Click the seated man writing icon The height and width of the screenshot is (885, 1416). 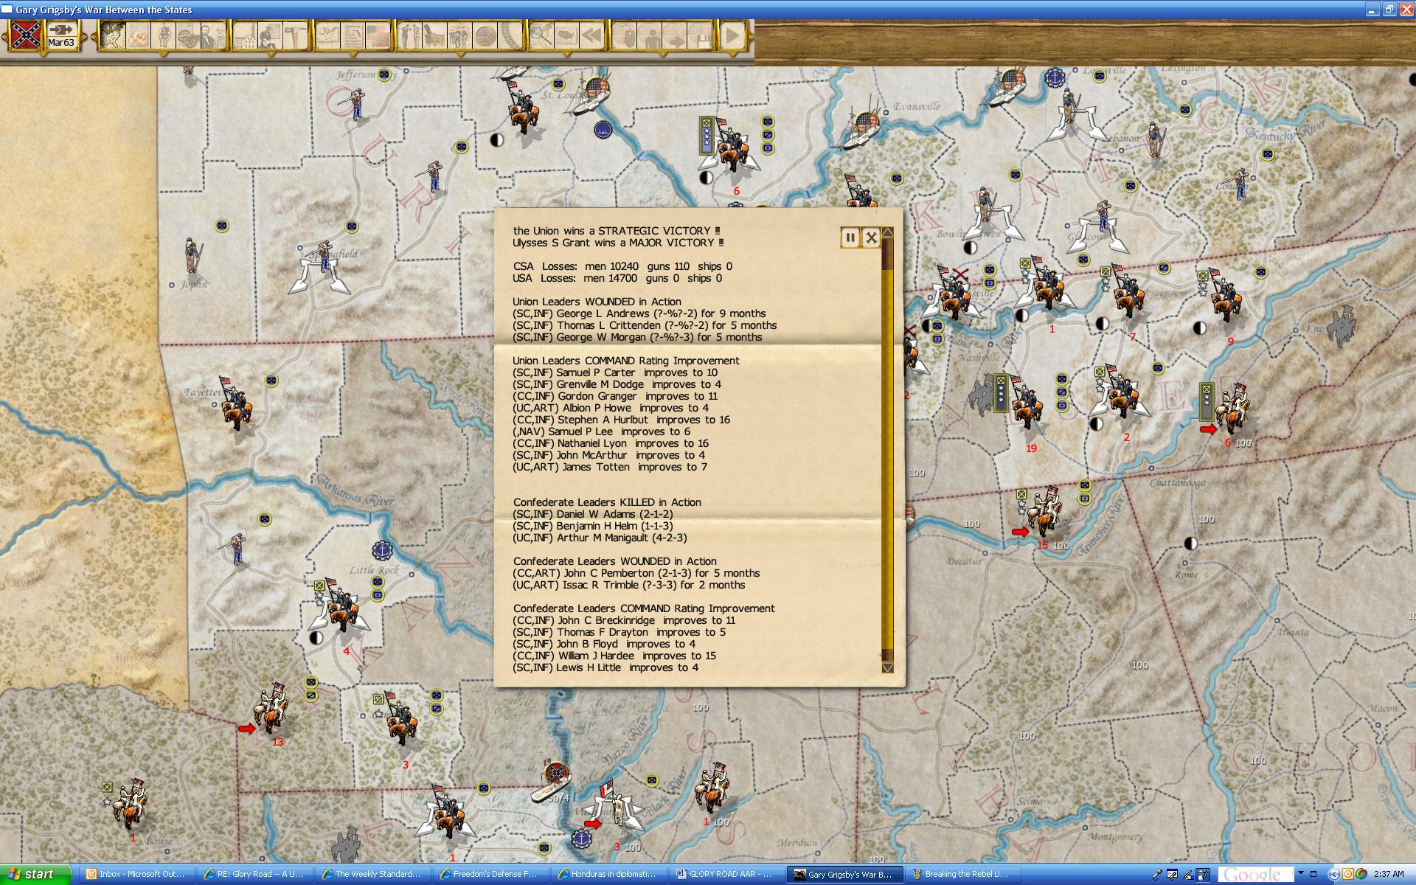270,35
